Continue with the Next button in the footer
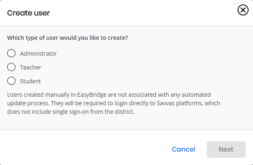253x165 pixels. 226,150
